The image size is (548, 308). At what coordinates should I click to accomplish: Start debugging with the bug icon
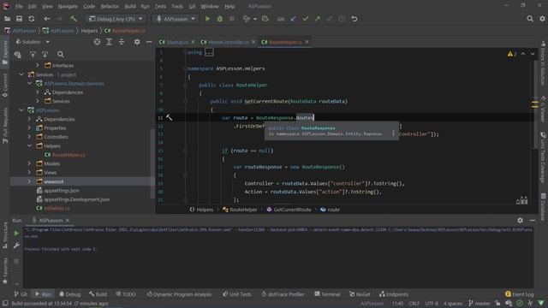coord(220,19)
